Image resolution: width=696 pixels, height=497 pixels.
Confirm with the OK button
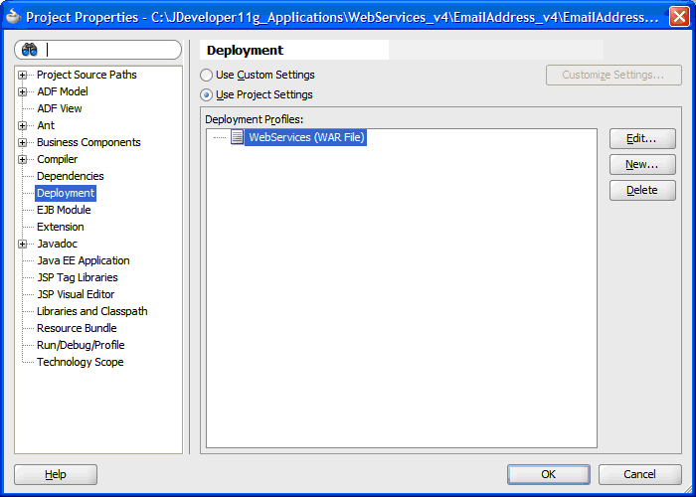coord(549,474)
